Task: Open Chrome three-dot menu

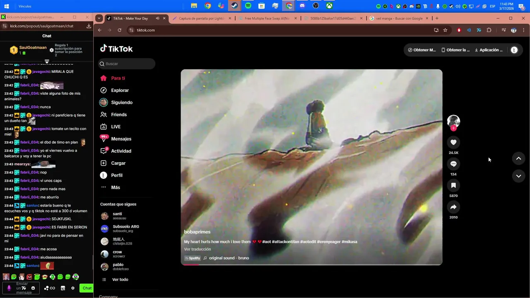Action: tap(524, 30)
